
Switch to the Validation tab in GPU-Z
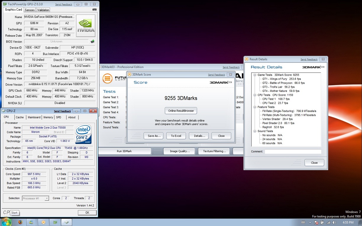(x=43, y=10)
